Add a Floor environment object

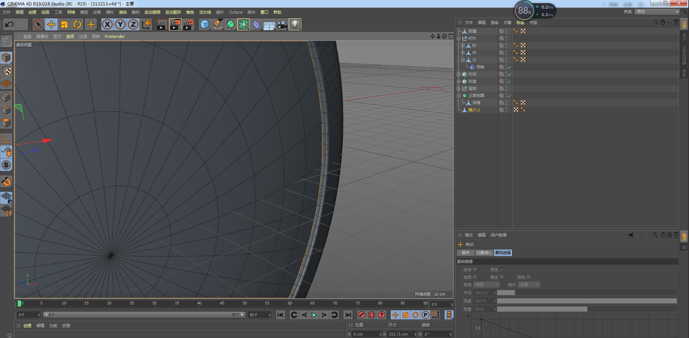269,25
